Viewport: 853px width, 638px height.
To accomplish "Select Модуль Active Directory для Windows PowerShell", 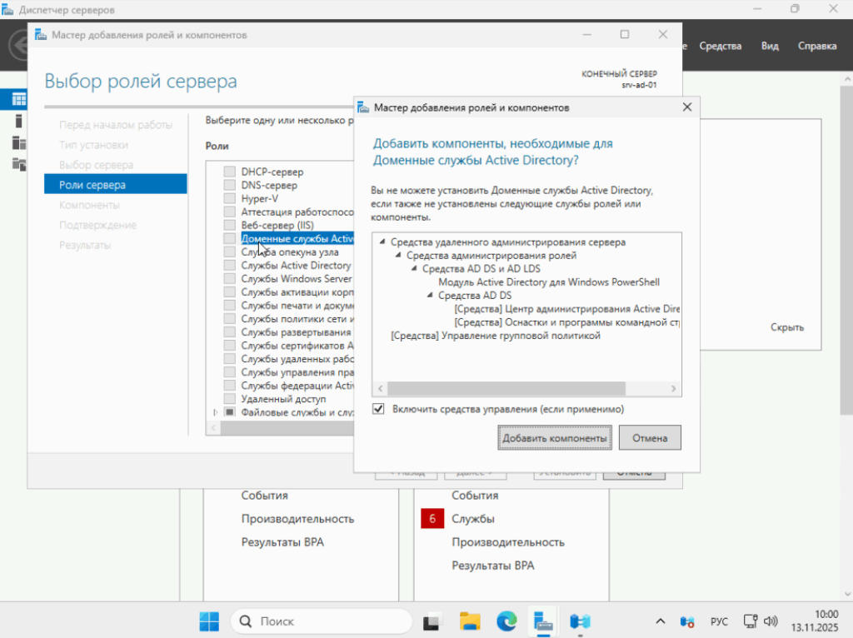I will (549, 282).
